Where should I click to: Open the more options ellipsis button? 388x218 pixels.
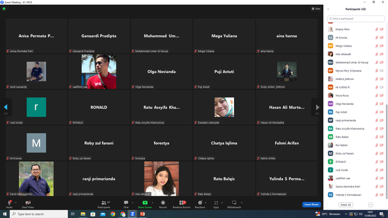(x=370, y=205)
